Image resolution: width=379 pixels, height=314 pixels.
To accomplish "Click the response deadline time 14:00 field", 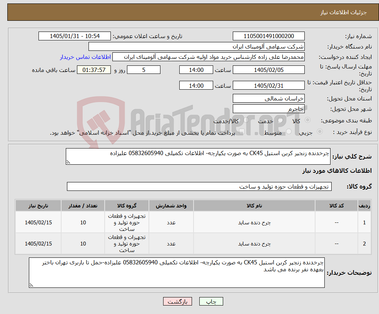I will (x=196, y=70).
